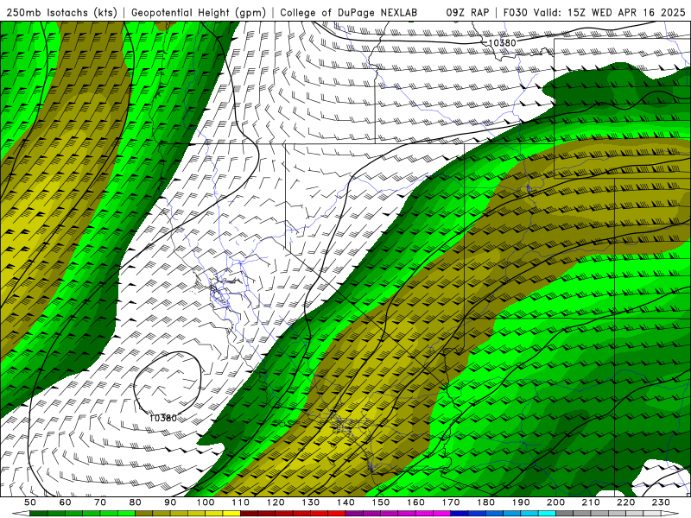Click the 10380 label on the closed circular contour
The height and width of the screenshot is (518, 691).
tap(163, 418)
